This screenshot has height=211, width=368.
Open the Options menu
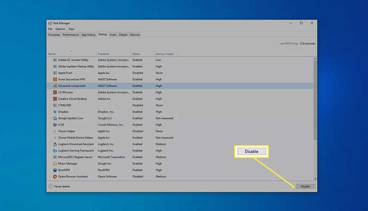60,29
